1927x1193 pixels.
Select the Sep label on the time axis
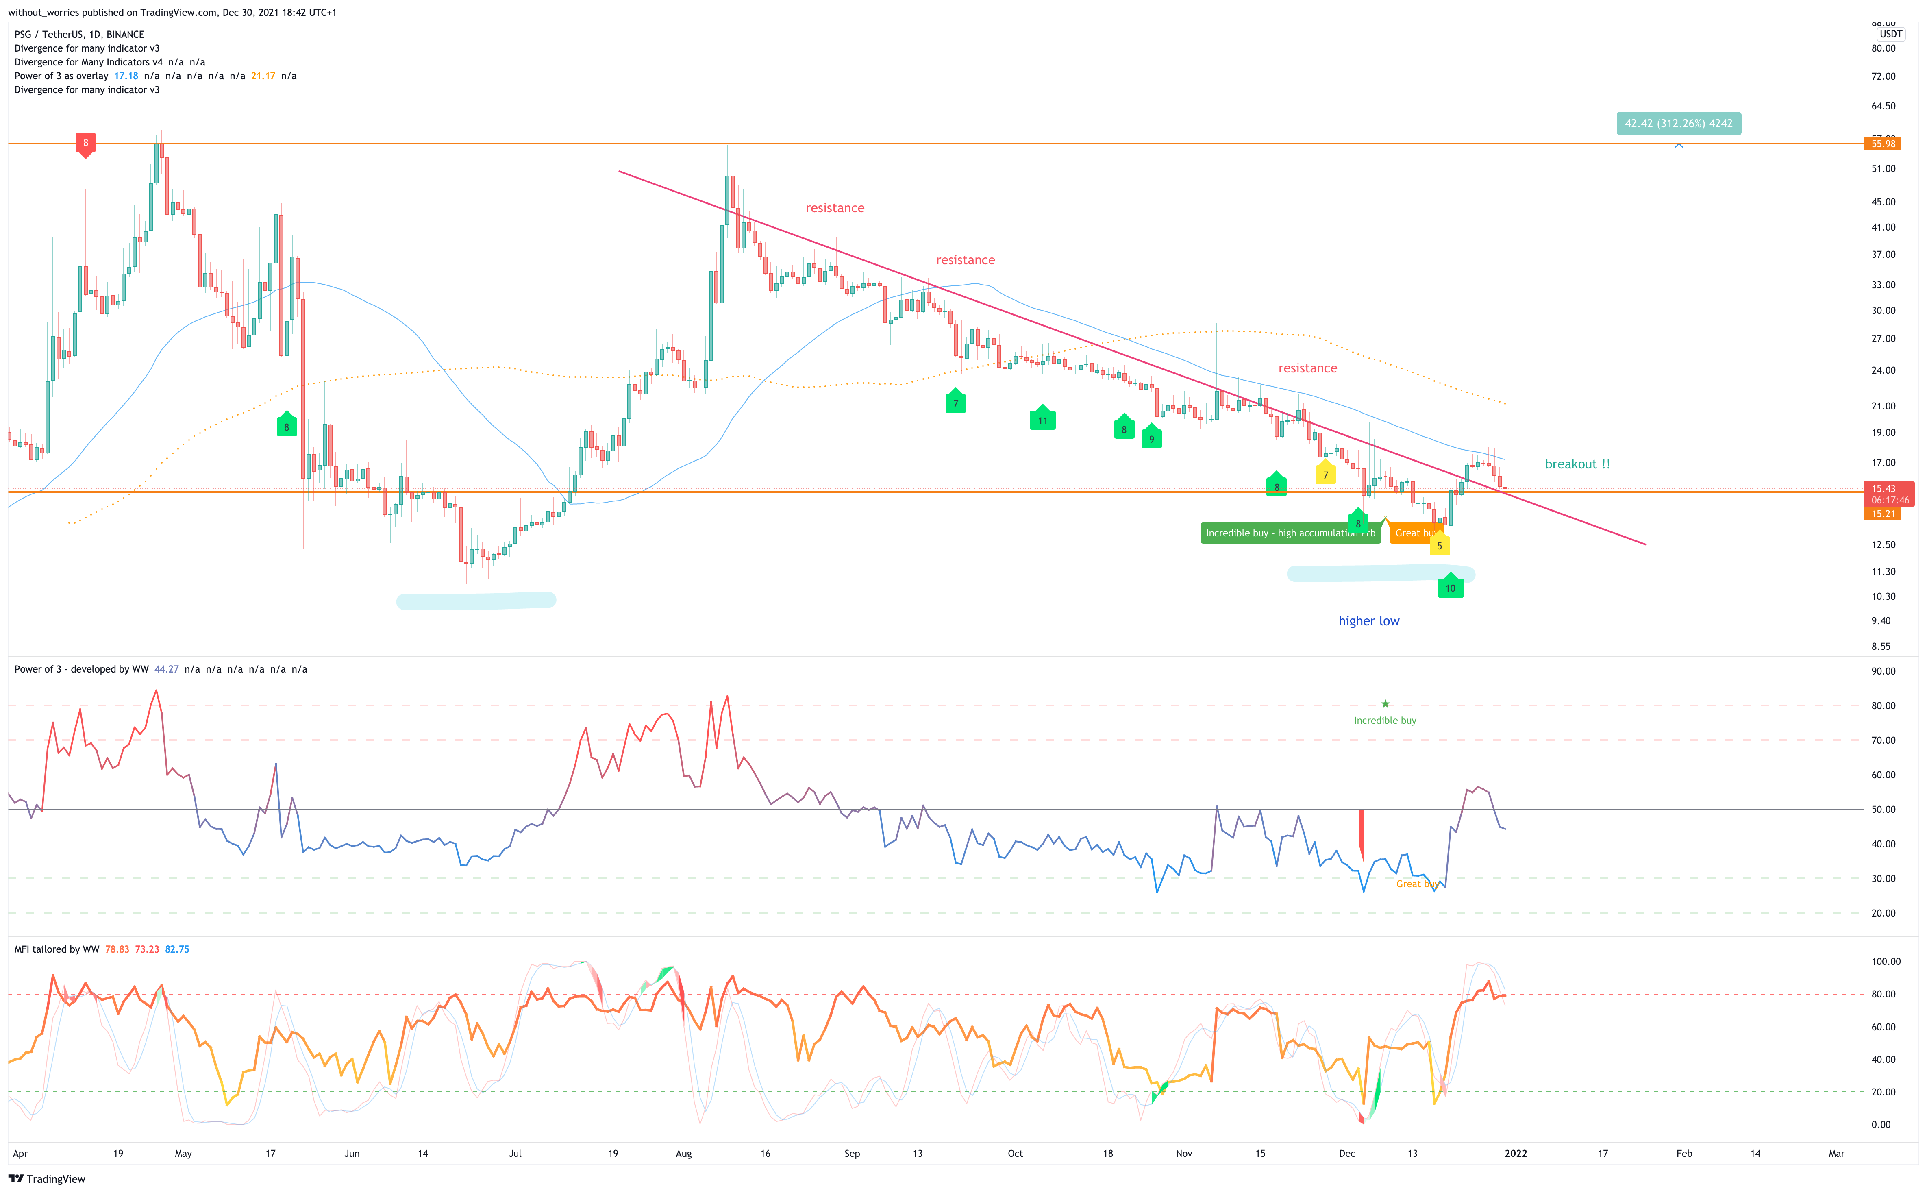pyautogui.click(x=852, y=1154)
